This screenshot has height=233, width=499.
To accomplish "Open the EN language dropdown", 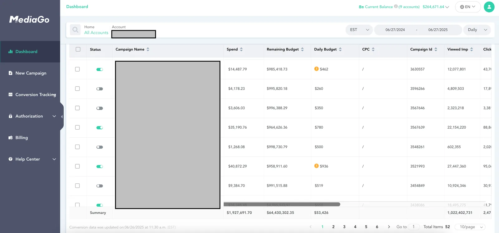I will pyautogui.click(x=468, y=7).
